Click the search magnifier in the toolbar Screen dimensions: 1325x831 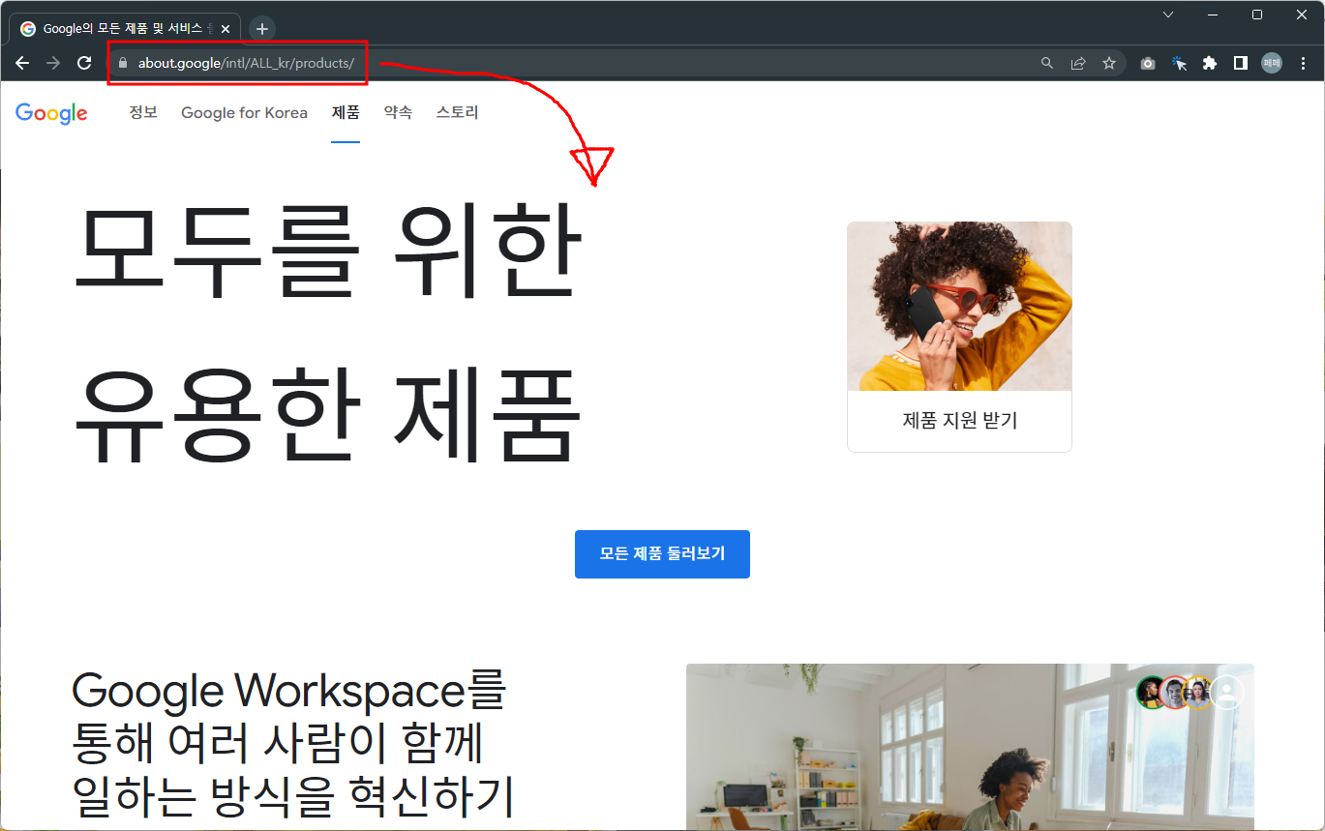tap(1046, 62)
